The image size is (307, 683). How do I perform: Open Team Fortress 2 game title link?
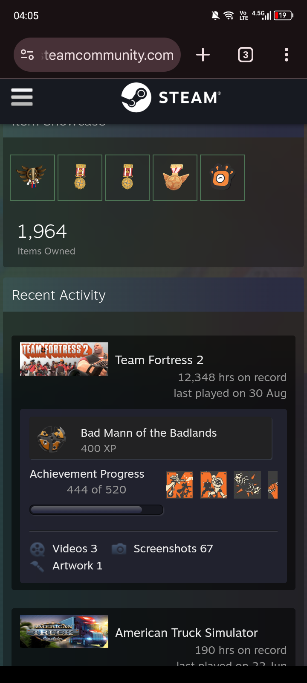point(159,360)
